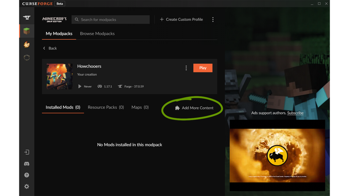The image size is (349, 196).
Task: Go Back to the modpack list
Action: [x=50, y=48]
